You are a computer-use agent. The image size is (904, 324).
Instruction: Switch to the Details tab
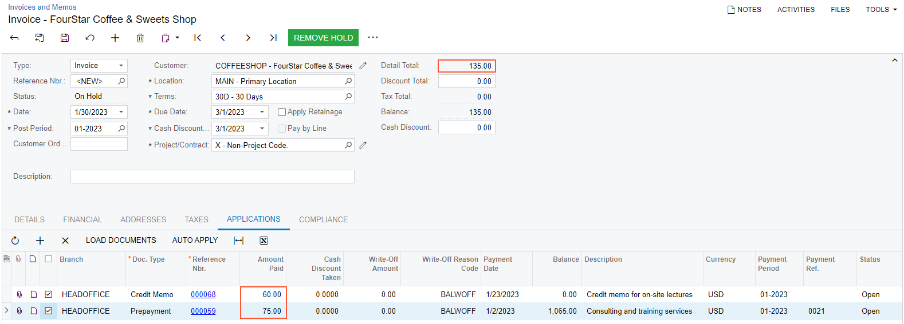click(x=30, y=219)
